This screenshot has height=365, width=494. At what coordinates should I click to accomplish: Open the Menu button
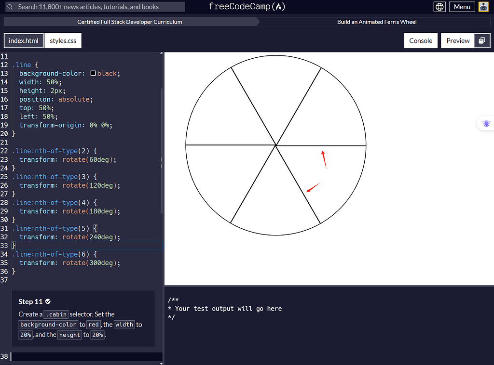(462, 7)
